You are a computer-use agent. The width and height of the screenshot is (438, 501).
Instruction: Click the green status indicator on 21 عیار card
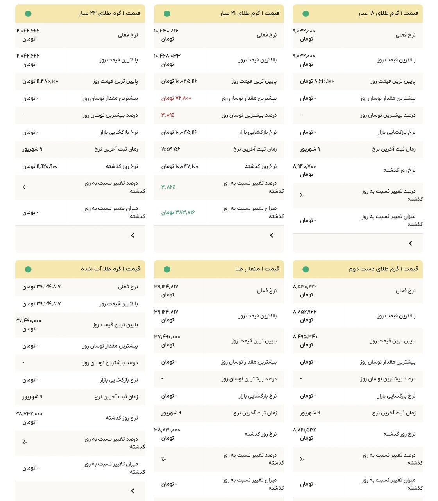point(167,13)
